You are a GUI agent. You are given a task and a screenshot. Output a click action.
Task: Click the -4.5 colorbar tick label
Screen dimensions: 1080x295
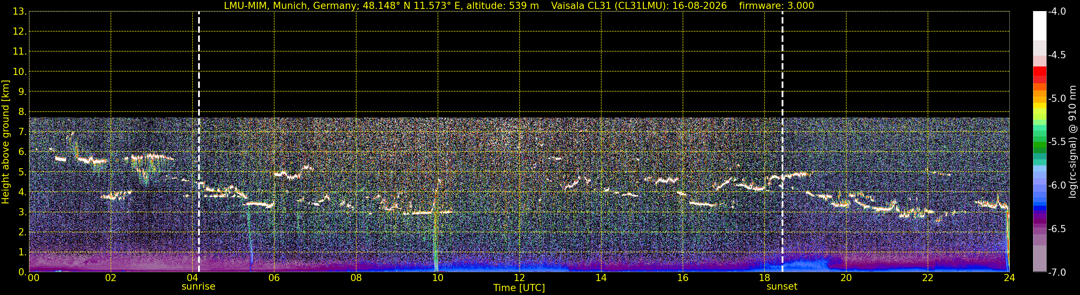(x=1057, y=55)
